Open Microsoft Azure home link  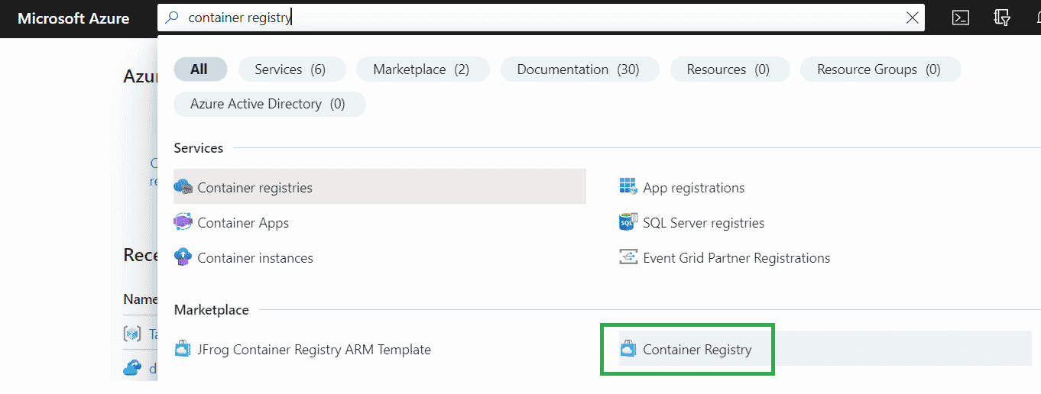coord(73,18)
